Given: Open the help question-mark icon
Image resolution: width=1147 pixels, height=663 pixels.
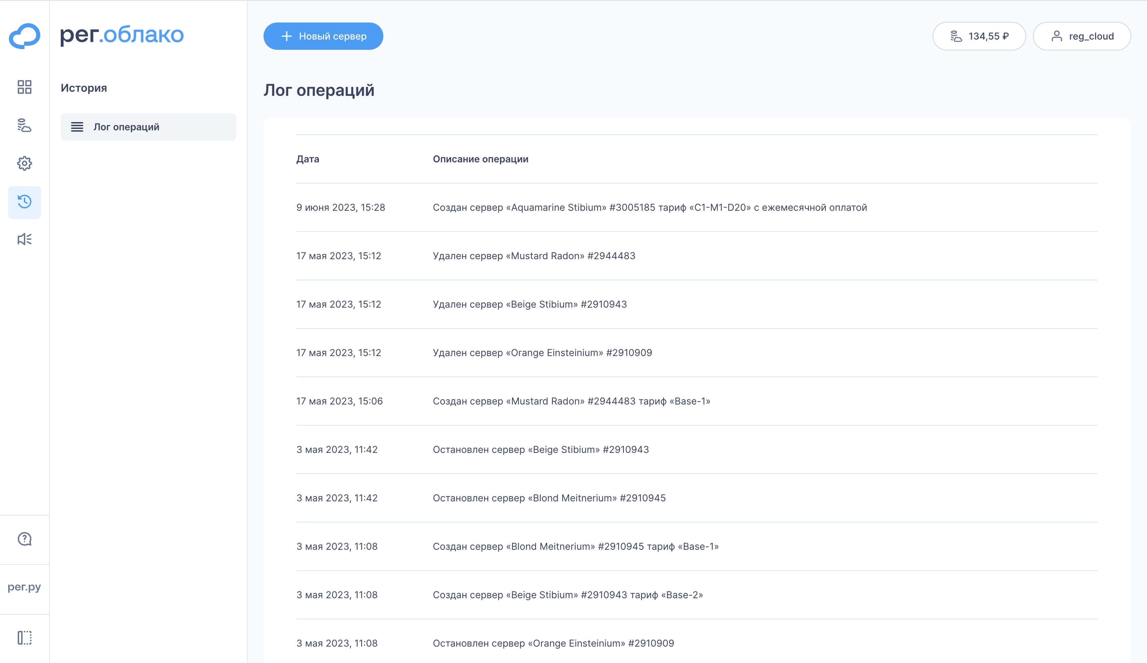Looking at the screenshot, I should 25,539.
